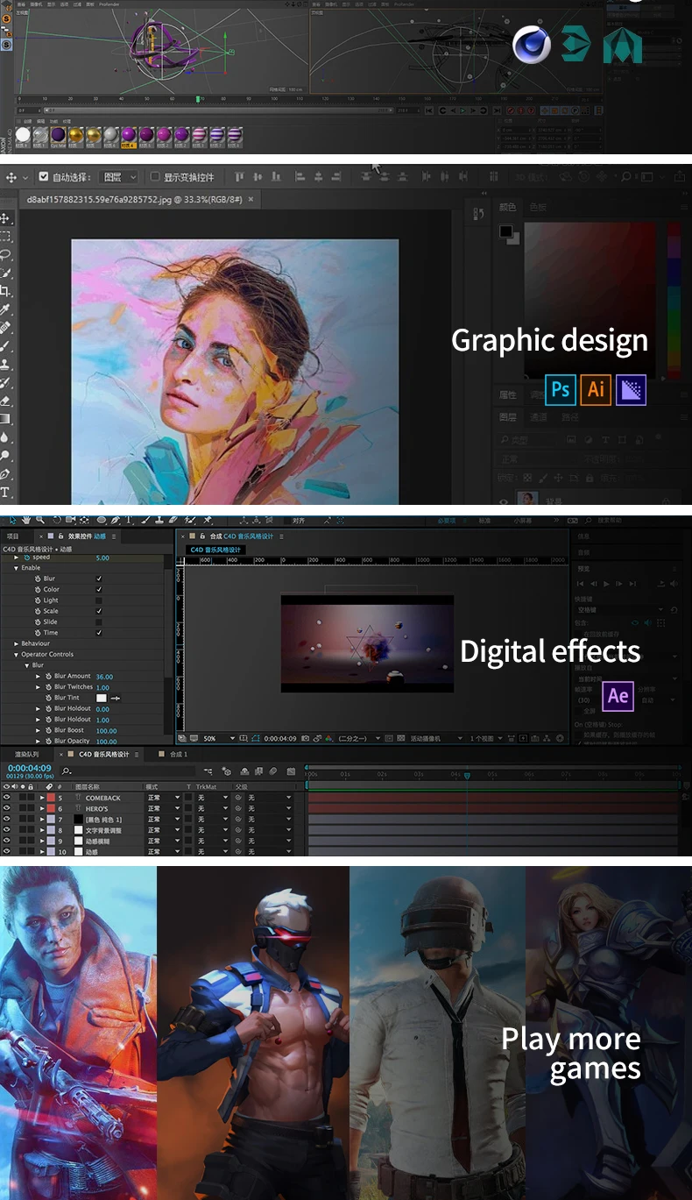Click the Blur Tint white color swatch
This screenshot has width=692, height=1200.
(x=102, y=698)
